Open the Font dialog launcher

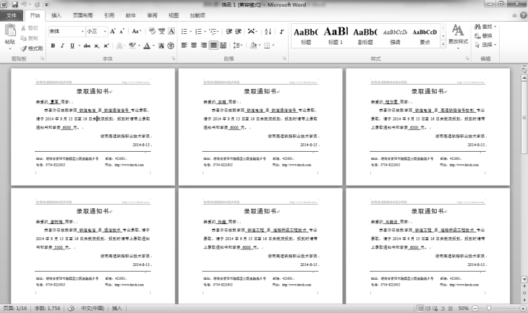pos(174,59)
